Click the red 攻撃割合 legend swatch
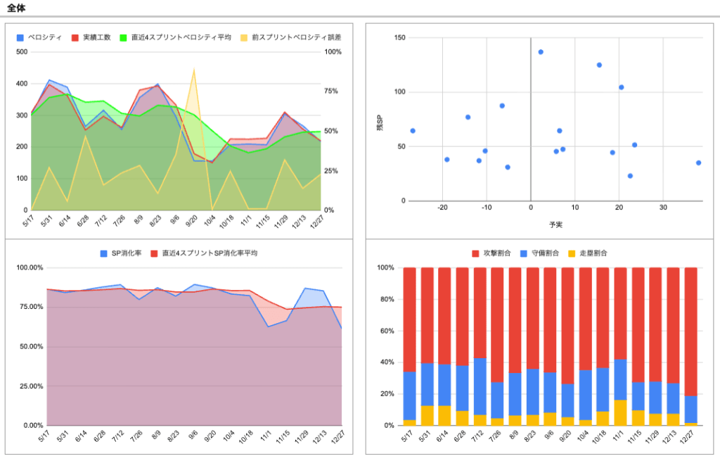This screenshot has height=456, width=720. click(476, 253)
